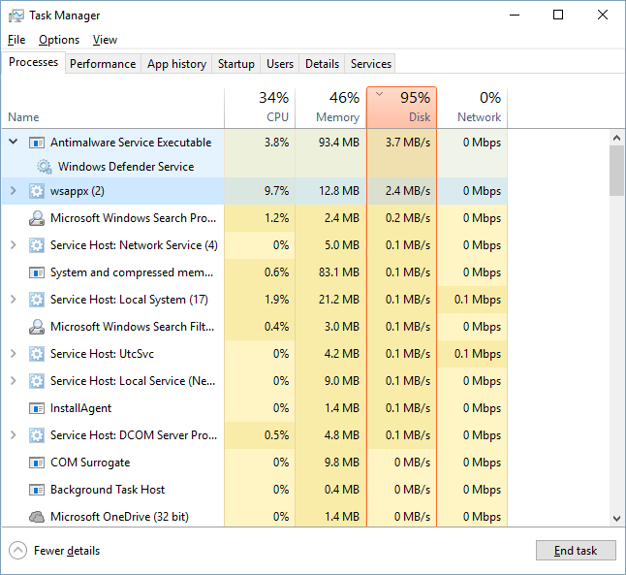The image size is (626, 575).
Task: Click the 12.8 MB memory value
Action: coord(339,191)
